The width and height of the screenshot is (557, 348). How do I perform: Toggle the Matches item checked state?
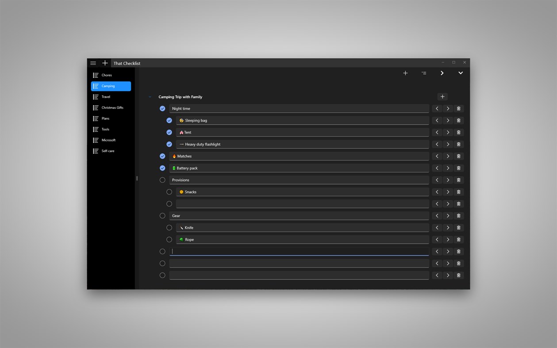162,156
